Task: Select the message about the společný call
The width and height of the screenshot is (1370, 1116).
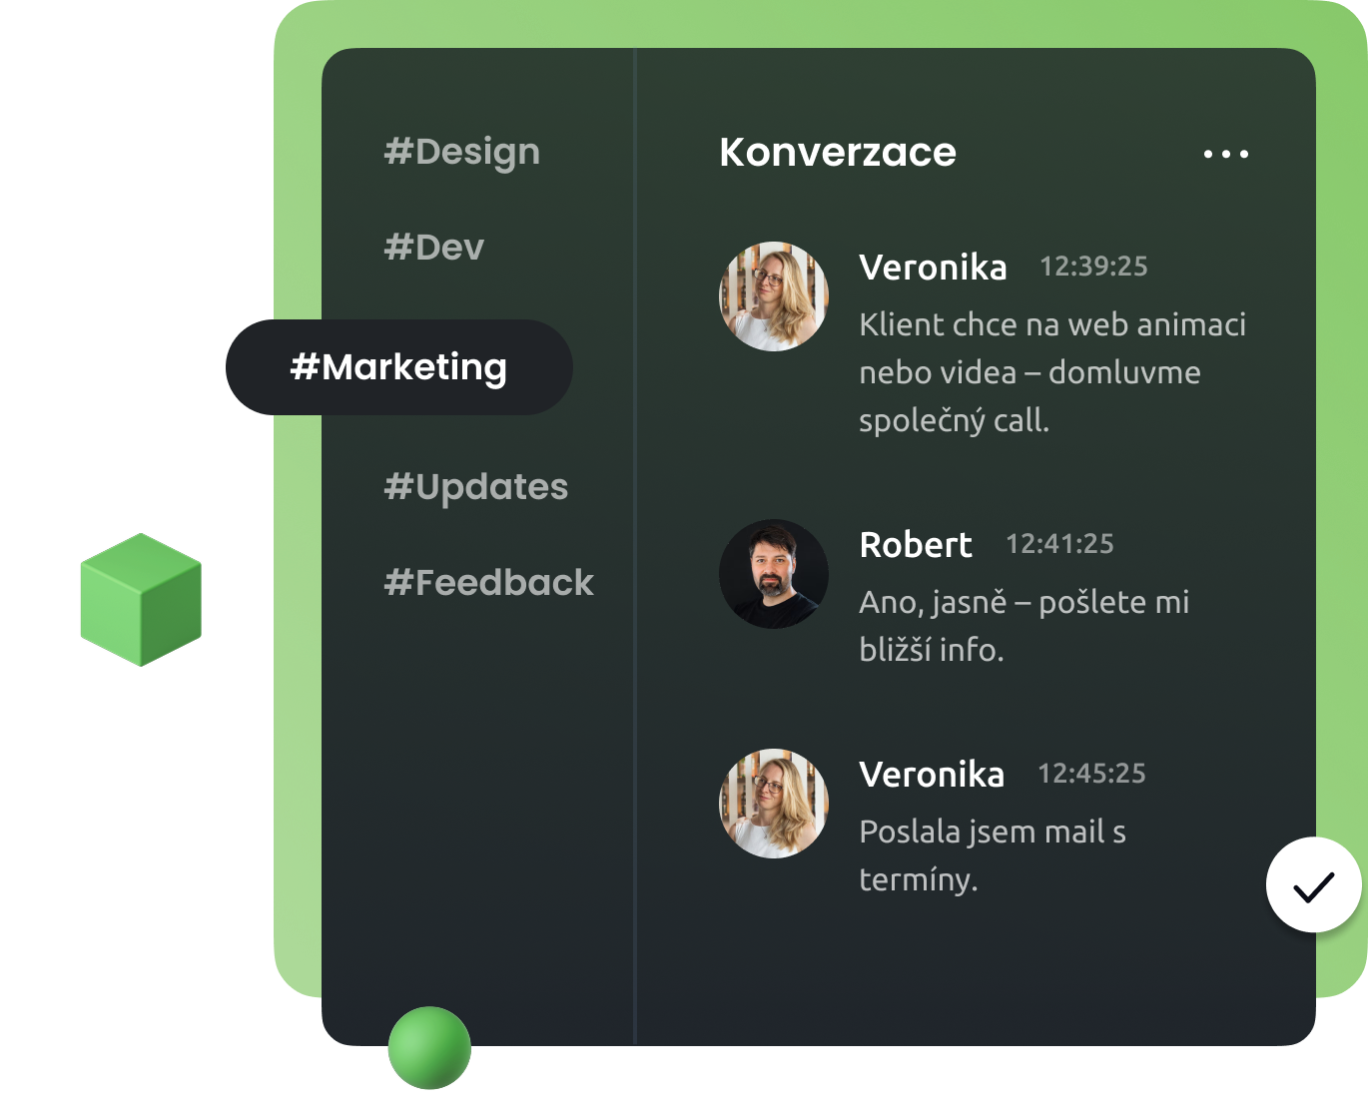Action: pos(1052,372)
